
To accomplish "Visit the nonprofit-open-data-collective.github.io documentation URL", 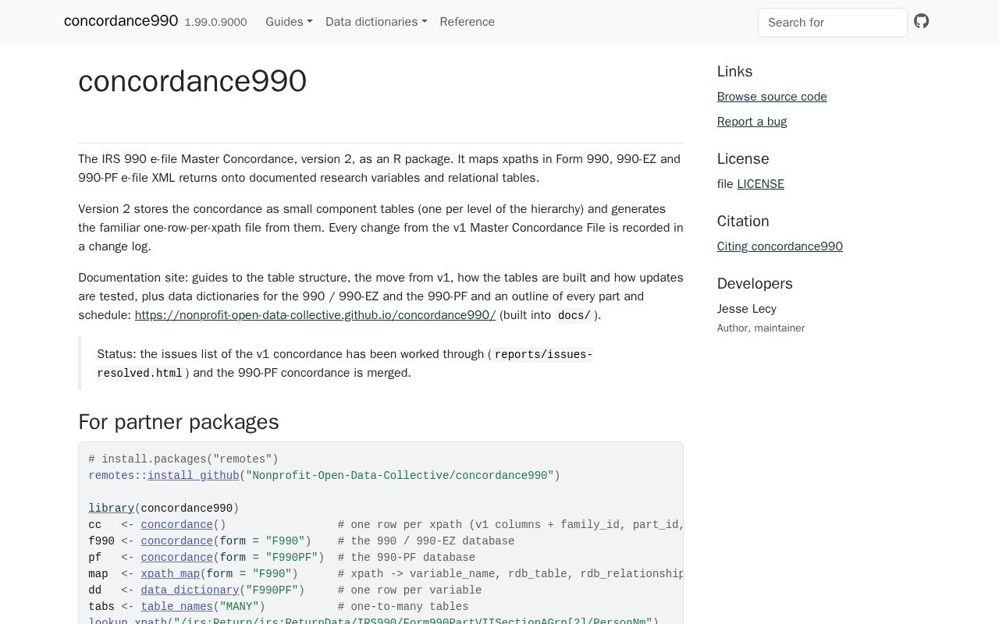I will [x=315, y=315].
